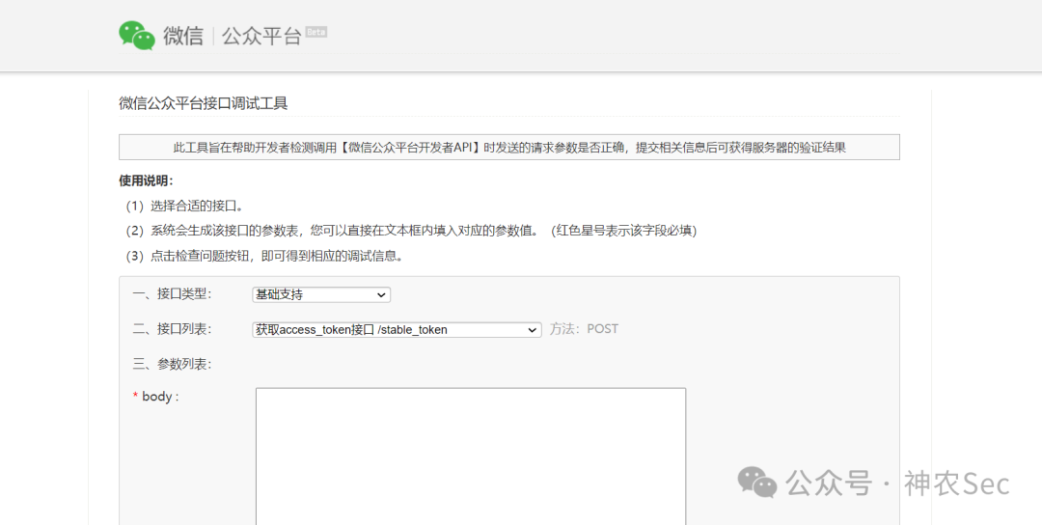
Task: Click instruction line (2) about 参数表
Action: (x=411, y=231)
